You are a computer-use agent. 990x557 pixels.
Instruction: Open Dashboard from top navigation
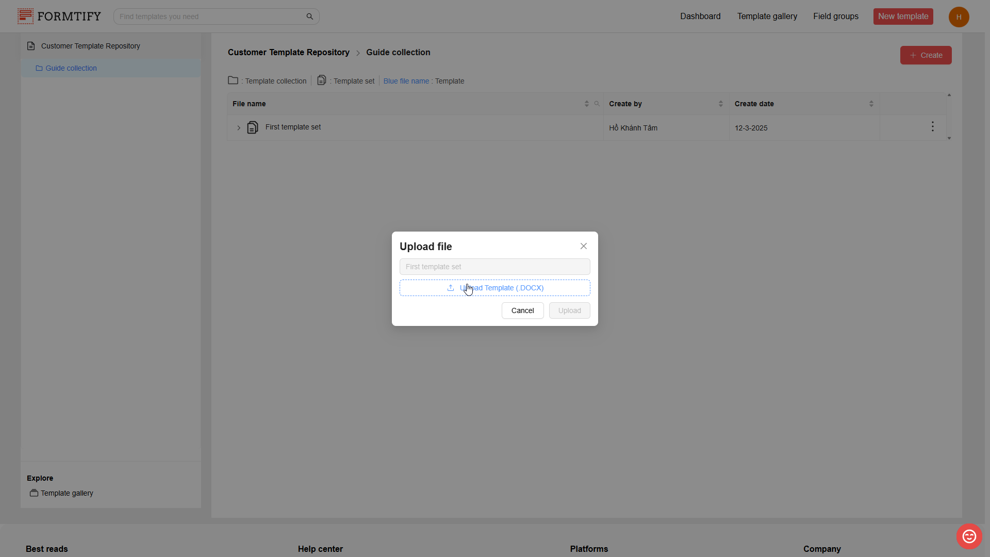click(x=700, y=17)
